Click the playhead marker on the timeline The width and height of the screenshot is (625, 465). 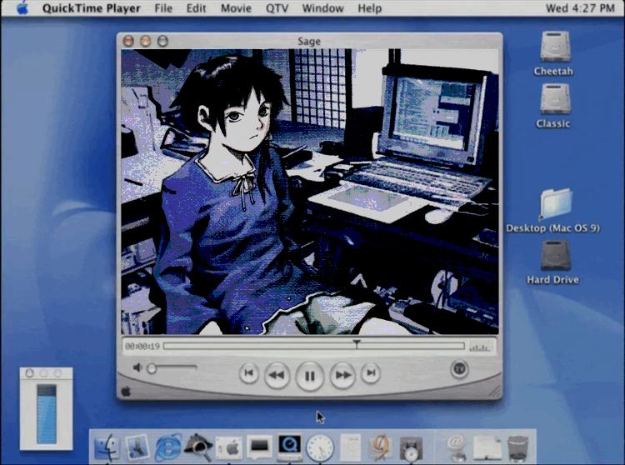pos(357,343)
